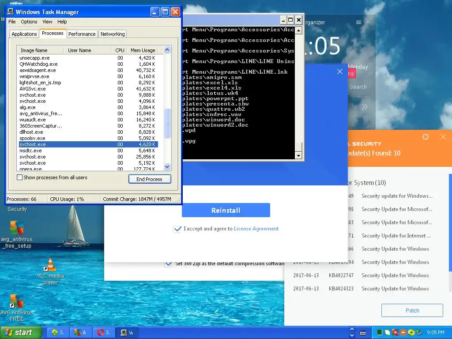Click the blue scrollbar in Security updates list

(x=450, y=222)
